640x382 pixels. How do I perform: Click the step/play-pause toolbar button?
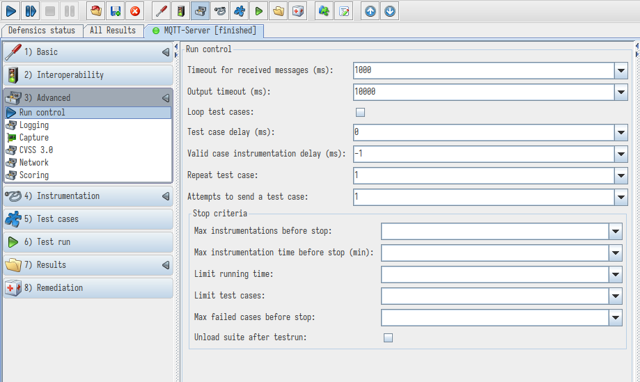coord(31,11)
